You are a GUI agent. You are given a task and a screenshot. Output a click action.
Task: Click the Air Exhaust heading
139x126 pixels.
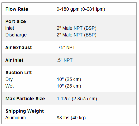click(19, 47)
